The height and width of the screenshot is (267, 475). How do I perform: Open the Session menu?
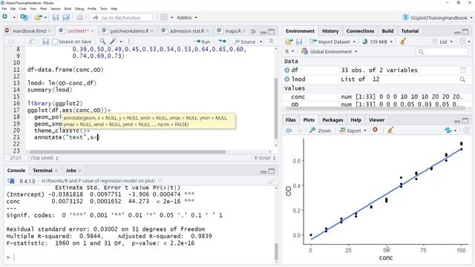pos(56,9)
